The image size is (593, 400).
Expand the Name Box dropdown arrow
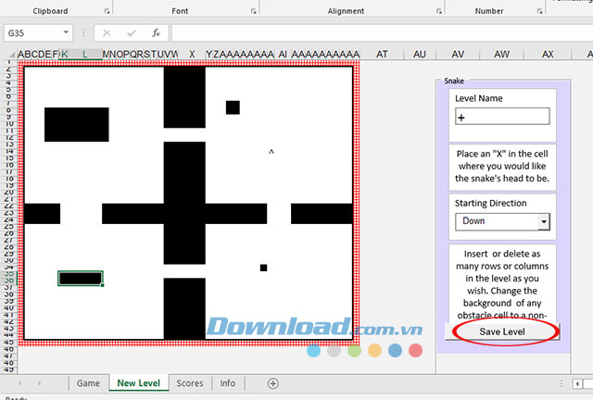pyautogui.click(x=66, y=32)
